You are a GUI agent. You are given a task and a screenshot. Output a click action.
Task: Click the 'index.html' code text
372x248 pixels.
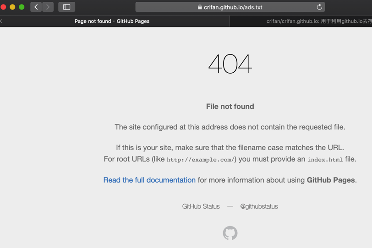point(325,160)
